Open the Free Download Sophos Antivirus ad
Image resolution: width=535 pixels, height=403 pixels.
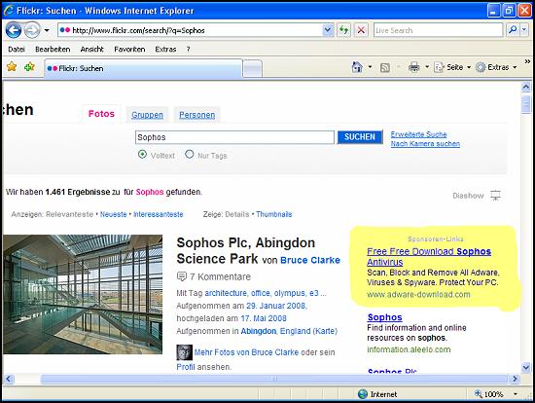tap(429, 256)
